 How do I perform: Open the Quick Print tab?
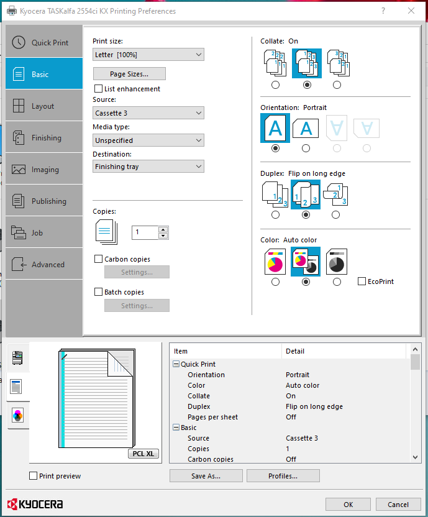pos(44,42)
